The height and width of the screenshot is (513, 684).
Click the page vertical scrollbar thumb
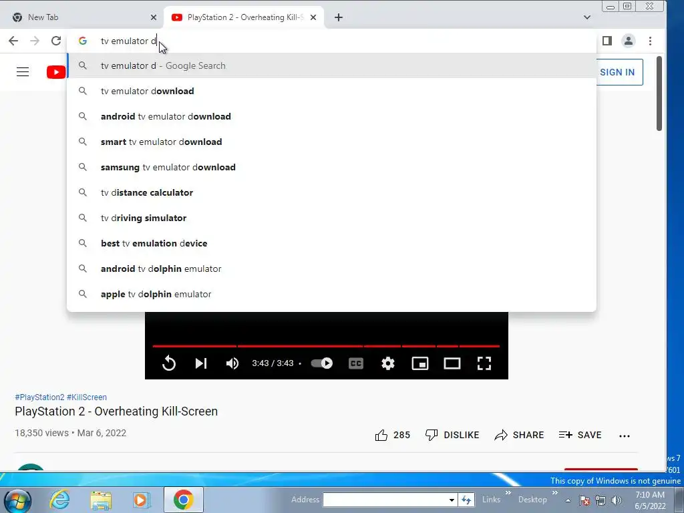point(659,94)
